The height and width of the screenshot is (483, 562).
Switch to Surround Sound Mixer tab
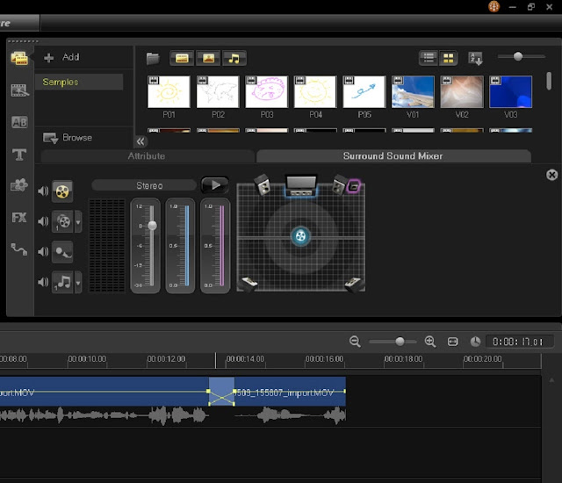[x=393, y=156]
